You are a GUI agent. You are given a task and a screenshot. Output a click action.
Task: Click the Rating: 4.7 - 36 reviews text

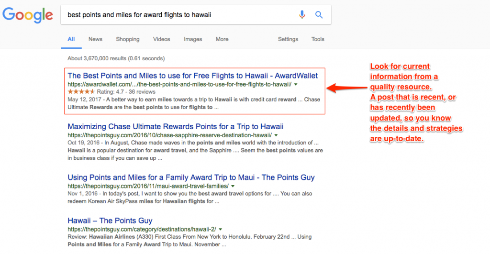126,92
